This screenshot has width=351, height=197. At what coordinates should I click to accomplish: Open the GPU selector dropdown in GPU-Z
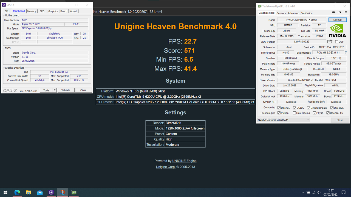pyautogui.click(x=283, y=120)
